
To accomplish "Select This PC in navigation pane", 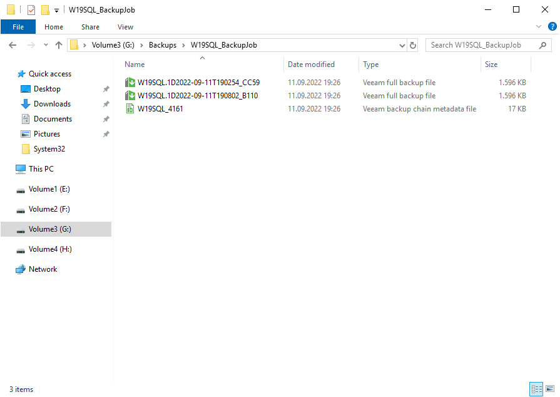I will pyautogui.click(x=41, y=169).
